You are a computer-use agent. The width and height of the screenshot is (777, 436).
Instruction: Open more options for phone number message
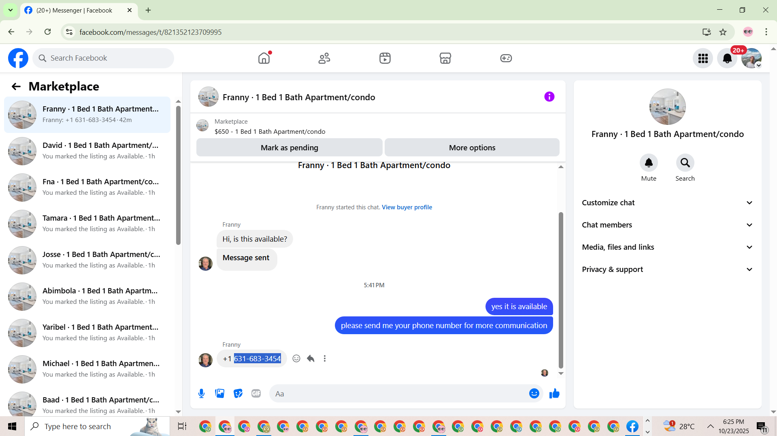pyautogui.click(x=325, y=359)
